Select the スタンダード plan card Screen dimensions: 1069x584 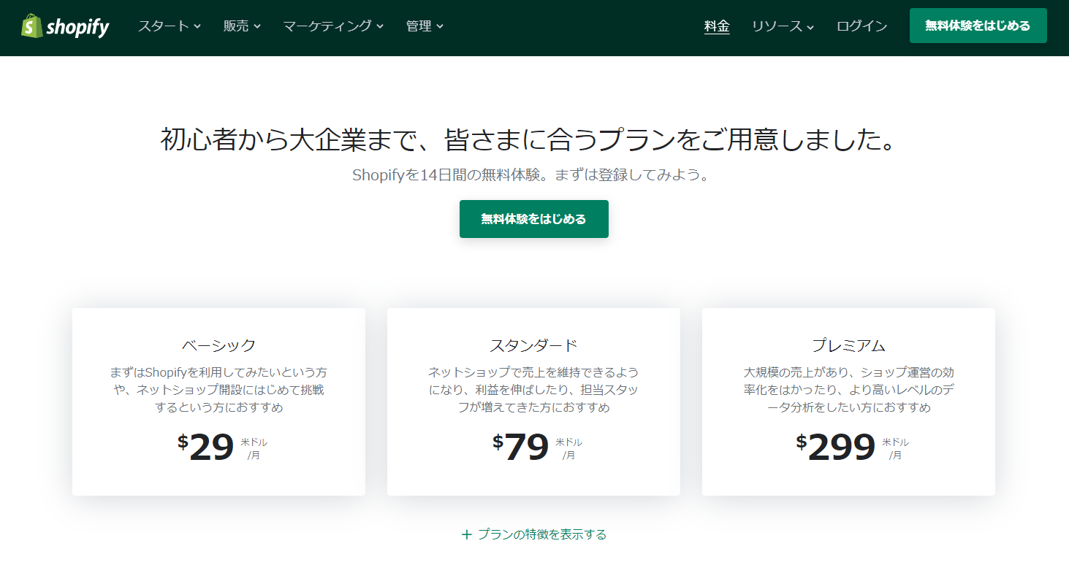pyautogui.click(x=533, y=401)
